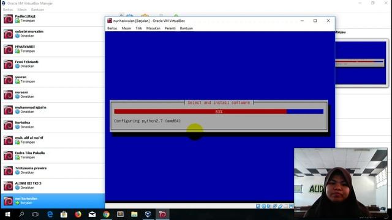Click the Debian icon in VM title bar
This screenshot has width=392, height=220.
coord(110,21)
